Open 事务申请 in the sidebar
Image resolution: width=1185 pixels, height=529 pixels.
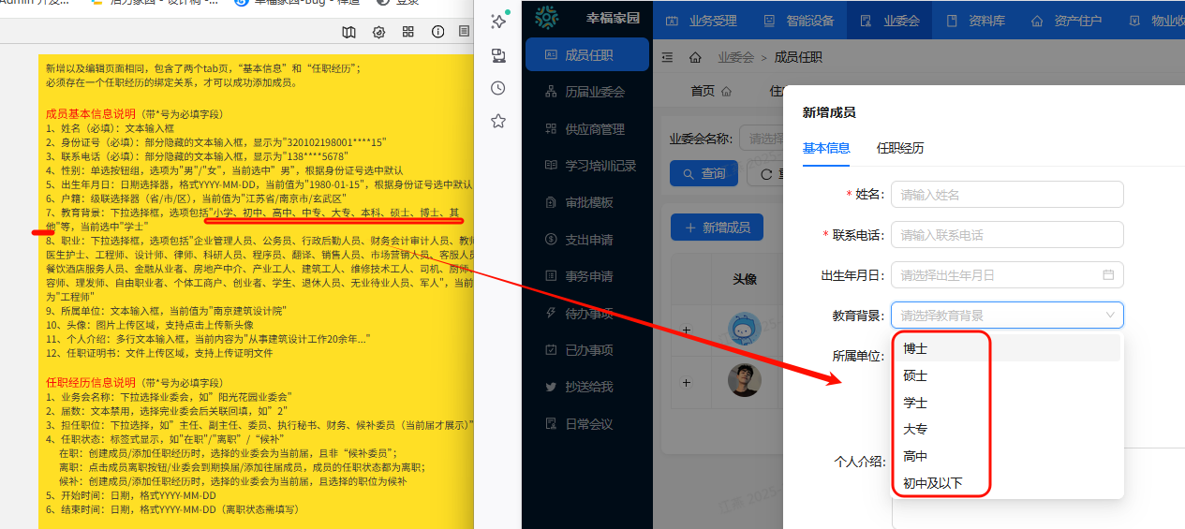click(586, 276)
